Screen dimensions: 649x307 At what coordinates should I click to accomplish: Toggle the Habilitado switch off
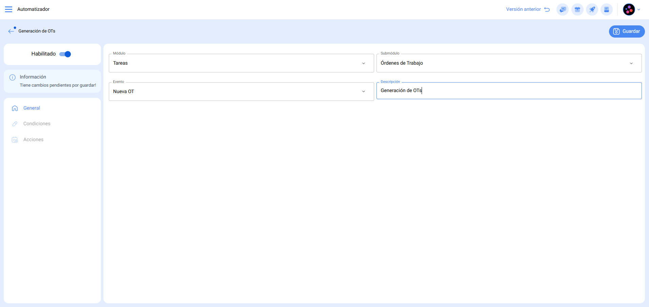click(65, 54)
